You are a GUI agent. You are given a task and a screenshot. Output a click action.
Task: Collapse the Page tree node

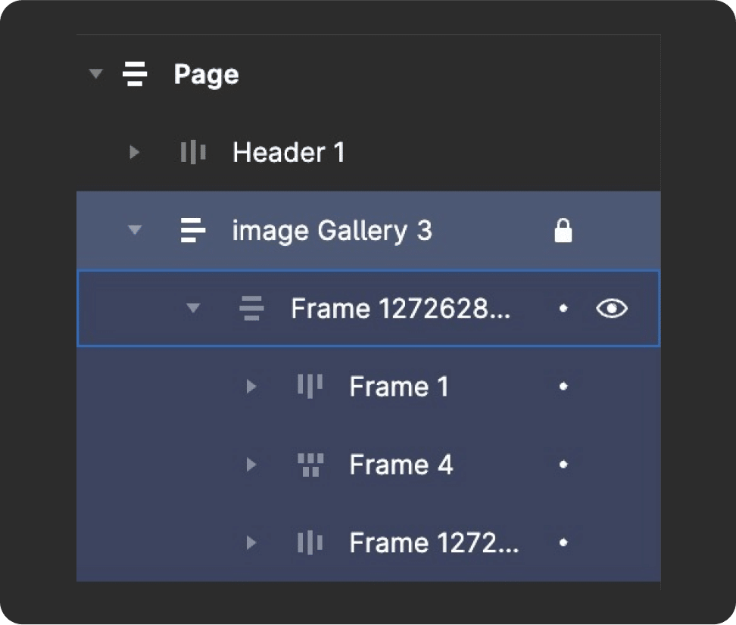[x=95, y=74]
